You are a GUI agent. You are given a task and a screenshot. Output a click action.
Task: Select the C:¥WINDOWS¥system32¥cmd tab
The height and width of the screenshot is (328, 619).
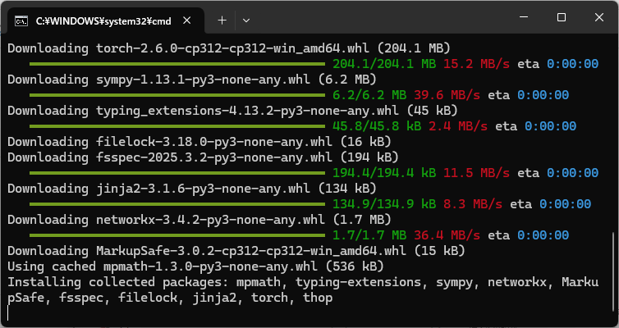(x=106, y=20)
